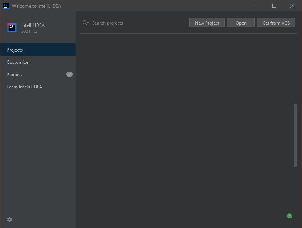
Task: Click Get from VCS button
Action: point(276,23)
